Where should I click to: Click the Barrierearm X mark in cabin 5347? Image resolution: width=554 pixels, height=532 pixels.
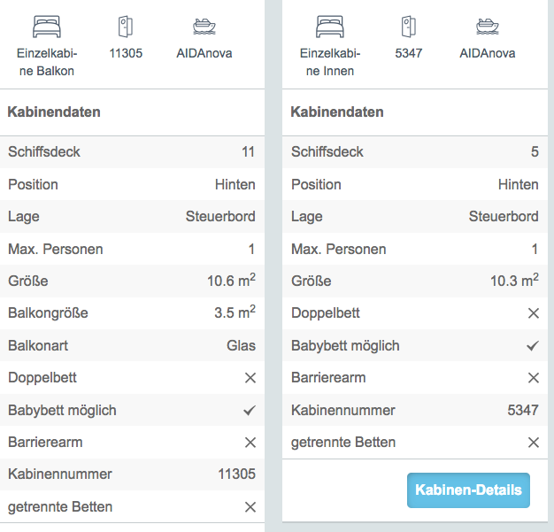point(534,378)
